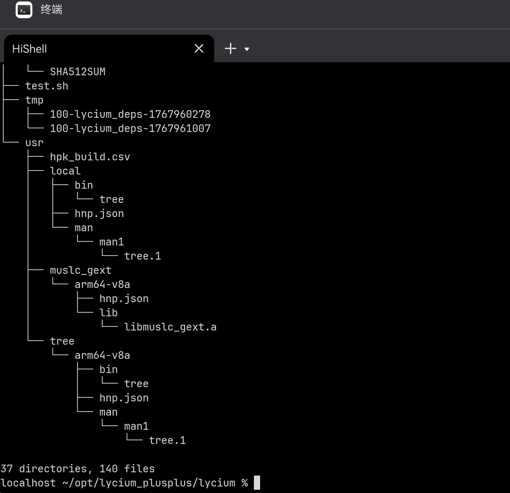510x493 pixels.
Task: Click 100-lycium_deps-1767961007 entry
Action: click(x=130, y=128)
